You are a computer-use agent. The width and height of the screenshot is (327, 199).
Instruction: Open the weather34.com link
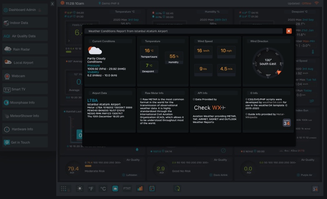coord(272,102)
